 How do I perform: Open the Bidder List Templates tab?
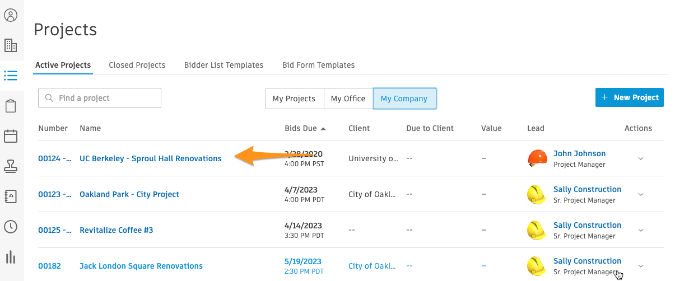[x=224, y=65]
